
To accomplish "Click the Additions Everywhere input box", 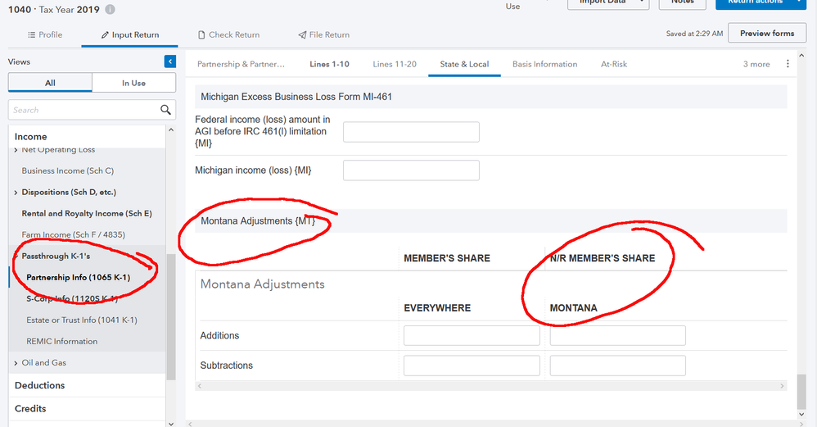I will [x=472, y=336].
